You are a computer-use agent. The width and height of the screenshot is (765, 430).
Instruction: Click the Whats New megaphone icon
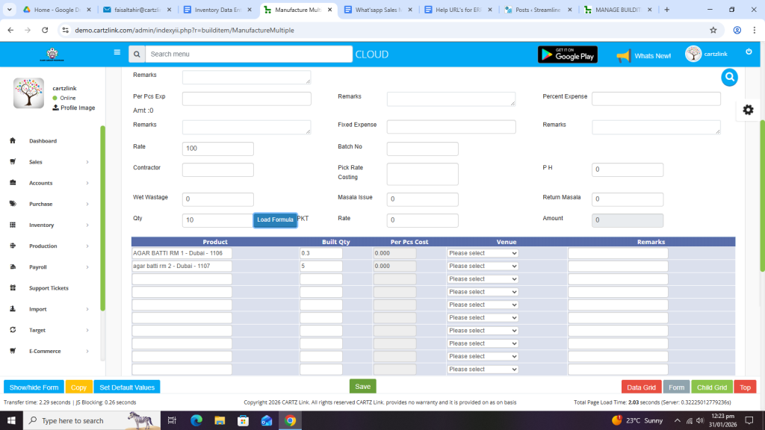[623, 55]
